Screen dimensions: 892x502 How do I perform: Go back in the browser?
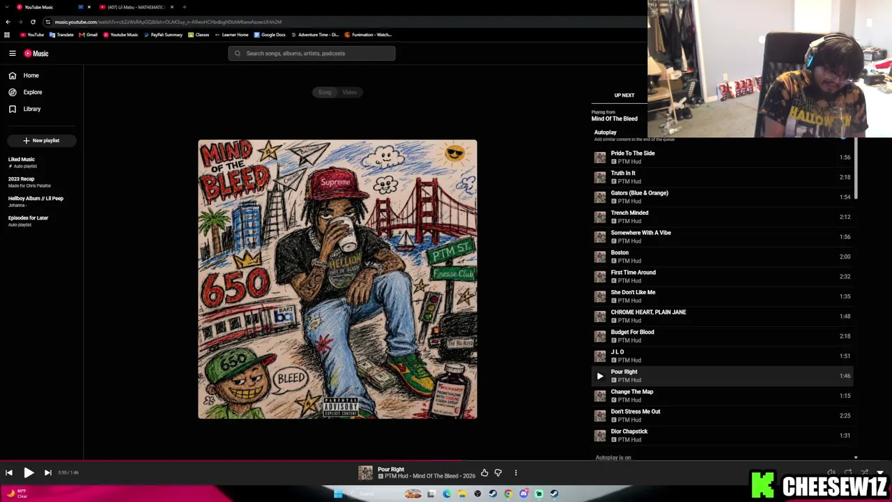coord(8,22)
